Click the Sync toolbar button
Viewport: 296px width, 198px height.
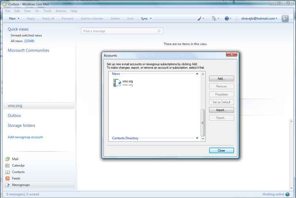[144, 19]
